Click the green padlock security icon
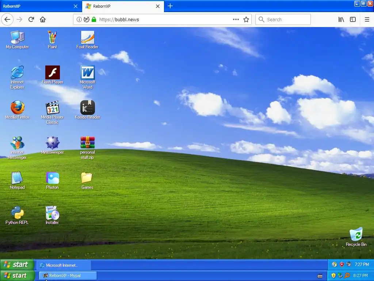This screenshot has height=281, width=374. pos(94,19)
